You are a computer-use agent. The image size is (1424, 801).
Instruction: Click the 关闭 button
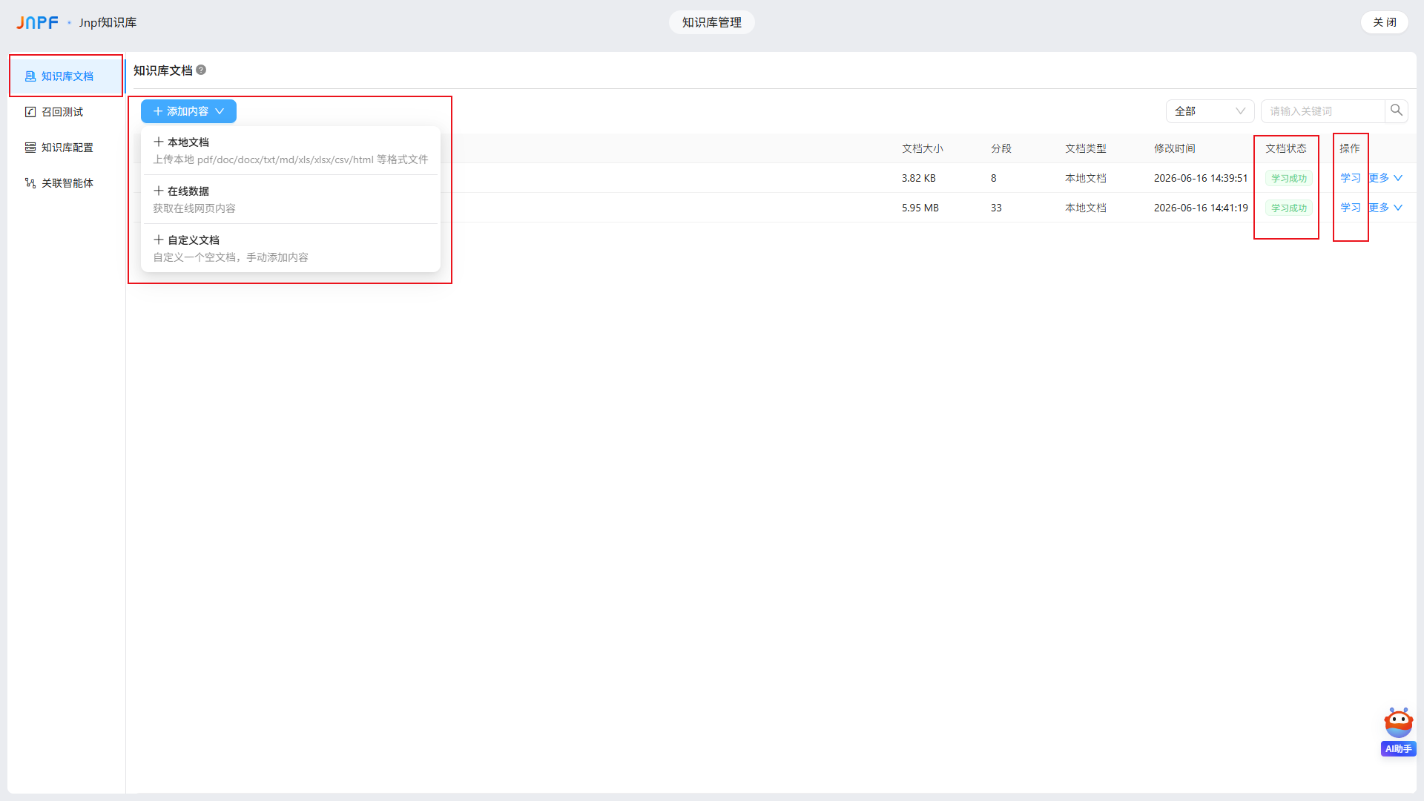[x=1384, y=22]
